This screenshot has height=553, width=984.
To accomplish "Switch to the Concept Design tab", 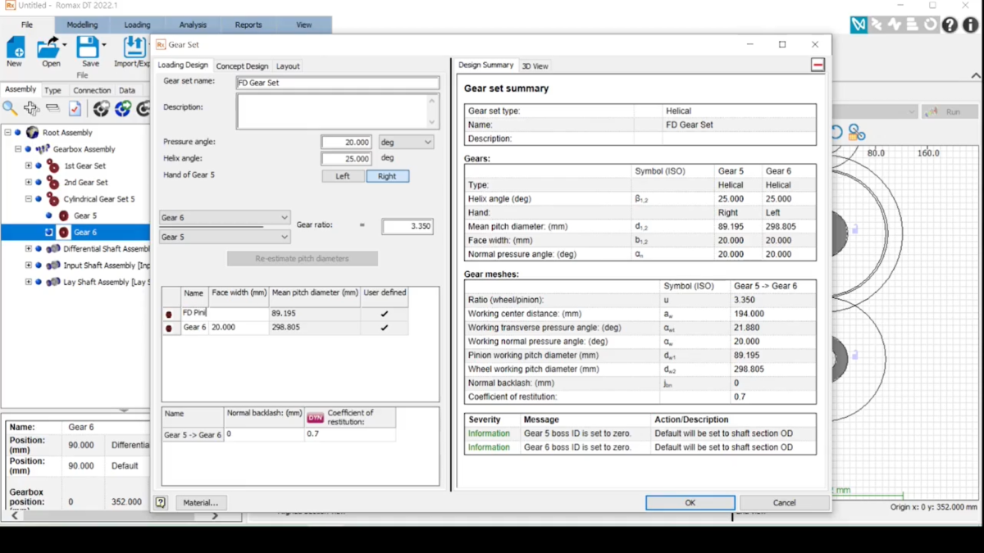I will click(x=242, y=66).
